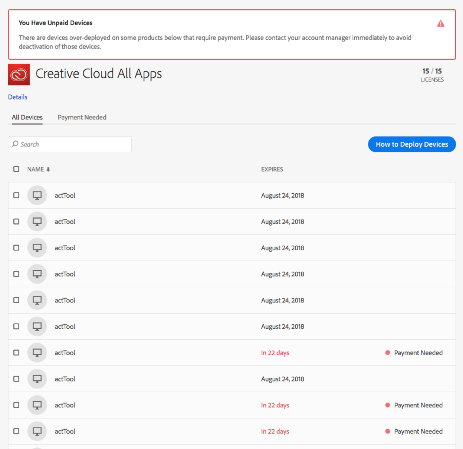Click the EXPIRES column header
The image size is (463, 449).
(x=272, y=169)
